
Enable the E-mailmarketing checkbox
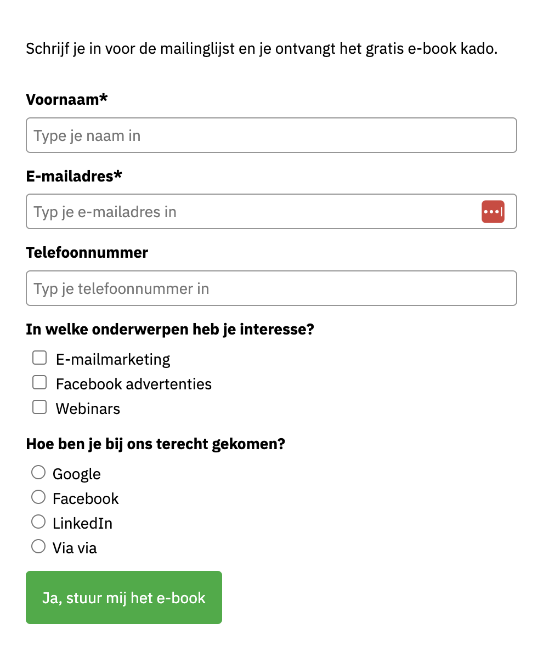click(x=39, y=357)
